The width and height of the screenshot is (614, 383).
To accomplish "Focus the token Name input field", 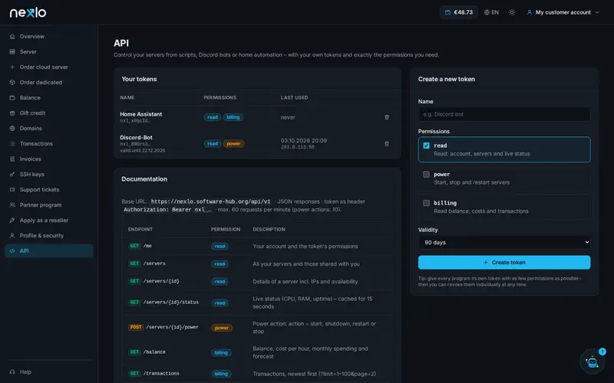I will (504, 114).
